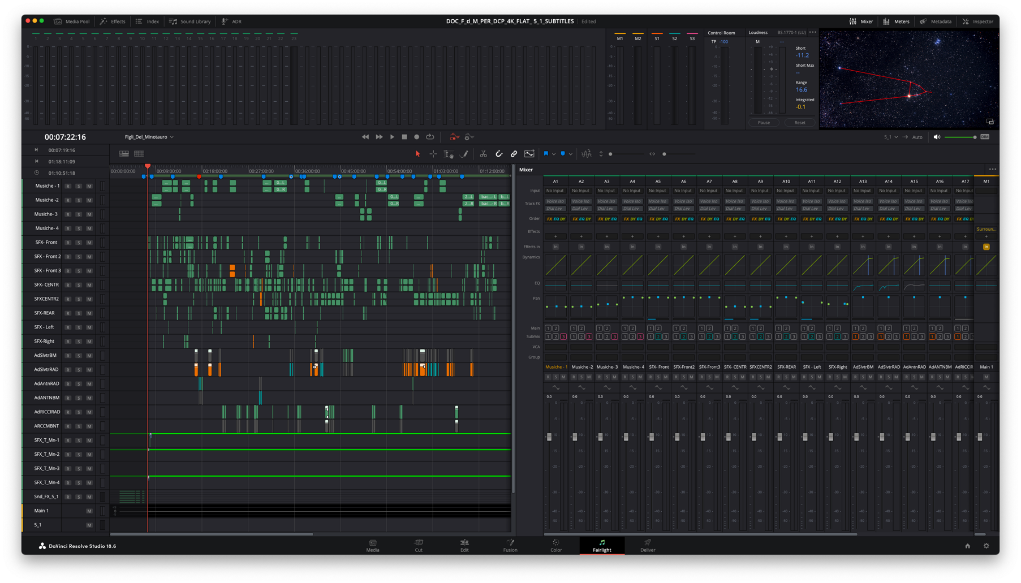Select the arrow pointer selection tool
This screenshot has height=583, width=1021.
pos(417,154)
